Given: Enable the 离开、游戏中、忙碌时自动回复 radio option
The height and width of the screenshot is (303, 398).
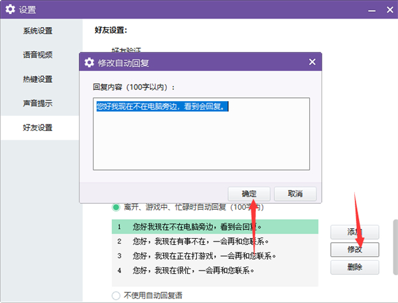Looking at the screenshot, I should click(x=116, y=207).
